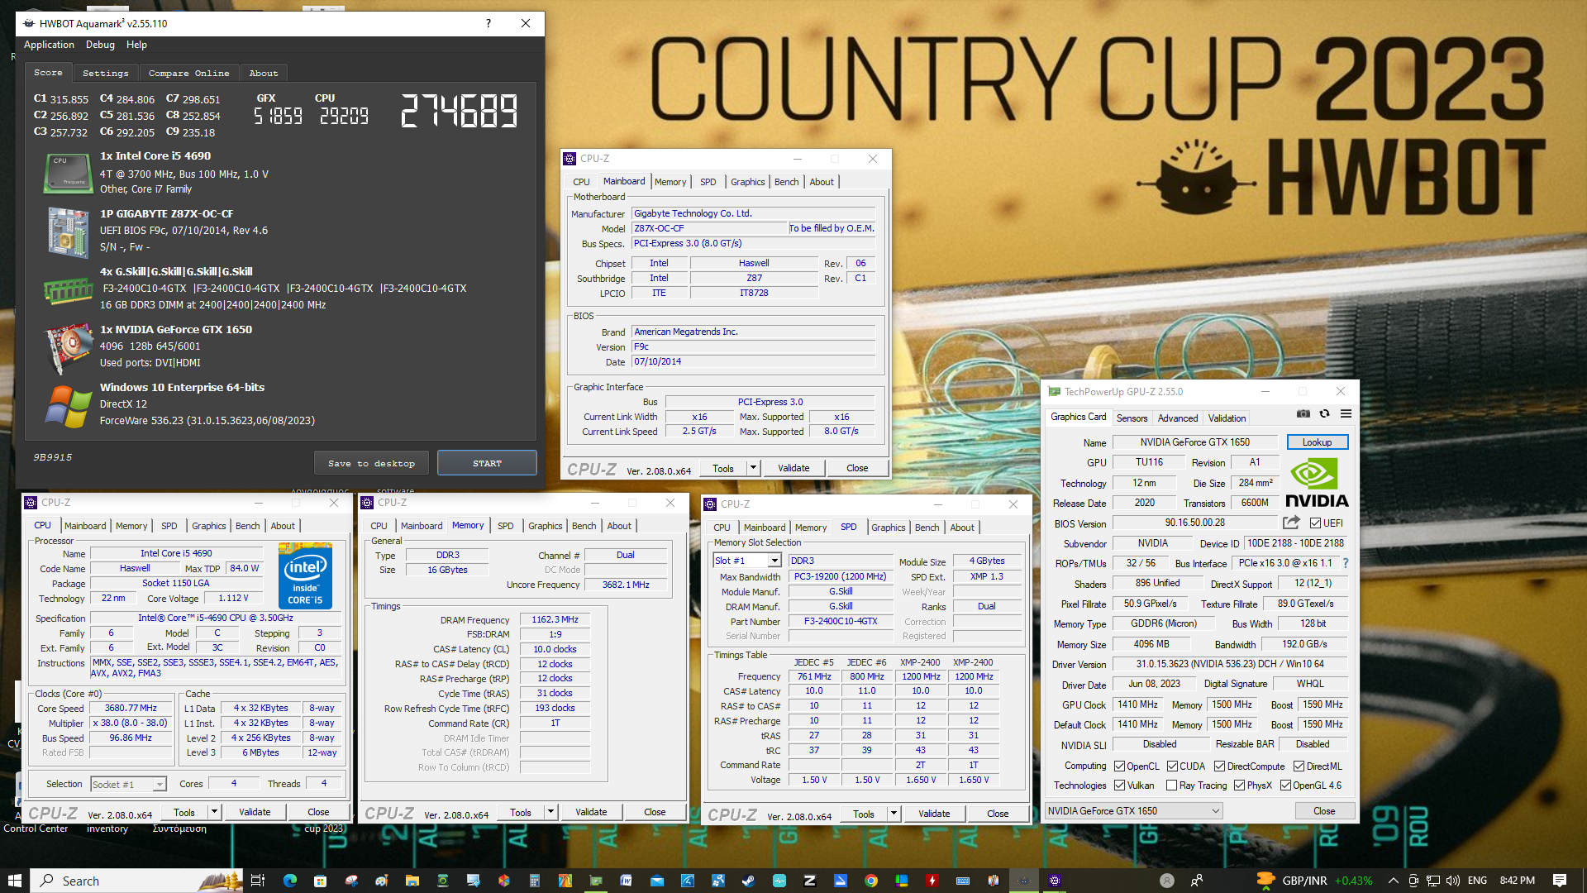This screenshot has width=1587, height=893.
Task: Open the Application menu in Aquamark
Action: tap(49, 45)
